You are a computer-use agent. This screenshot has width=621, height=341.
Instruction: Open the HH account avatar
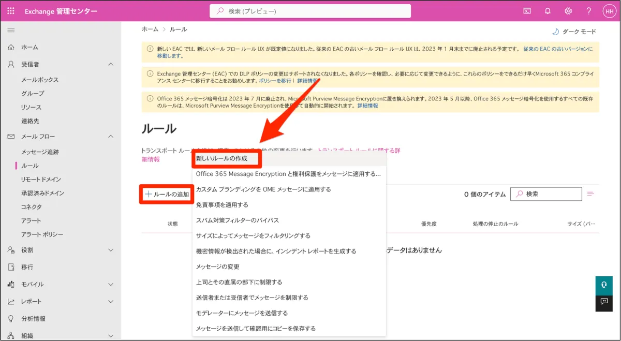click(609, 11)
